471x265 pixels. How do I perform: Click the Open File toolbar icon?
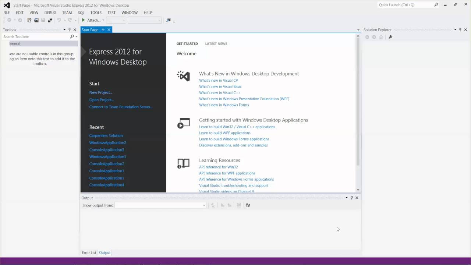(x=36, y=20)
